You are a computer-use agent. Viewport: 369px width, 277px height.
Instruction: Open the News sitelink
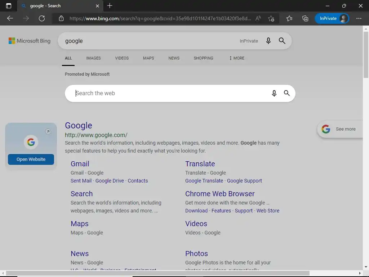80,254
